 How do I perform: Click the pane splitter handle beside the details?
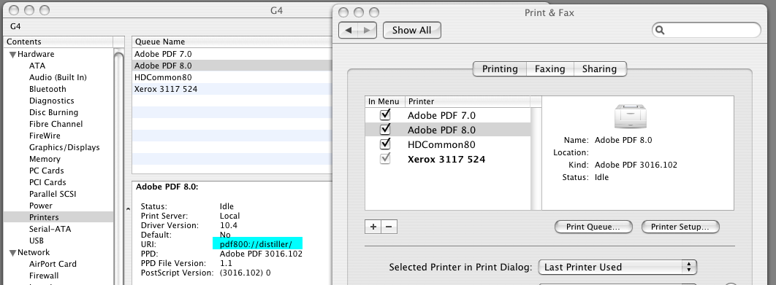click(x=128, y=209)
